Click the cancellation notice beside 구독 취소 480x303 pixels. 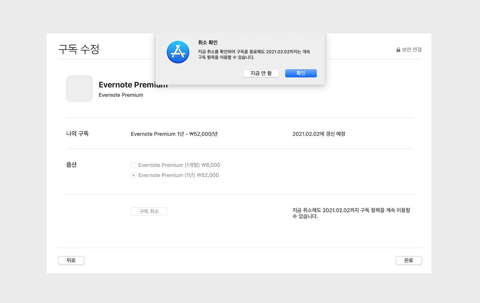(x=351, y=213)
